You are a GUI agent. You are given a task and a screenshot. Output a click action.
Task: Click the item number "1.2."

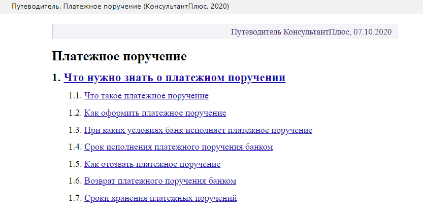point(75,113)
